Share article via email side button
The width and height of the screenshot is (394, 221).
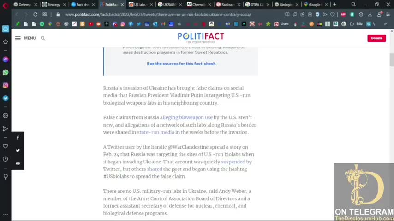(x=18, y=163)
